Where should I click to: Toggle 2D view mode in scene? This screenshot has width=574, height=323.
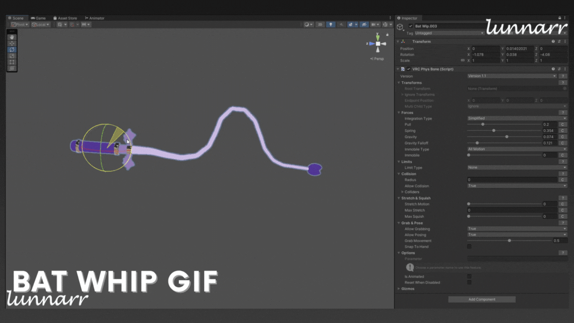[320, 24]
